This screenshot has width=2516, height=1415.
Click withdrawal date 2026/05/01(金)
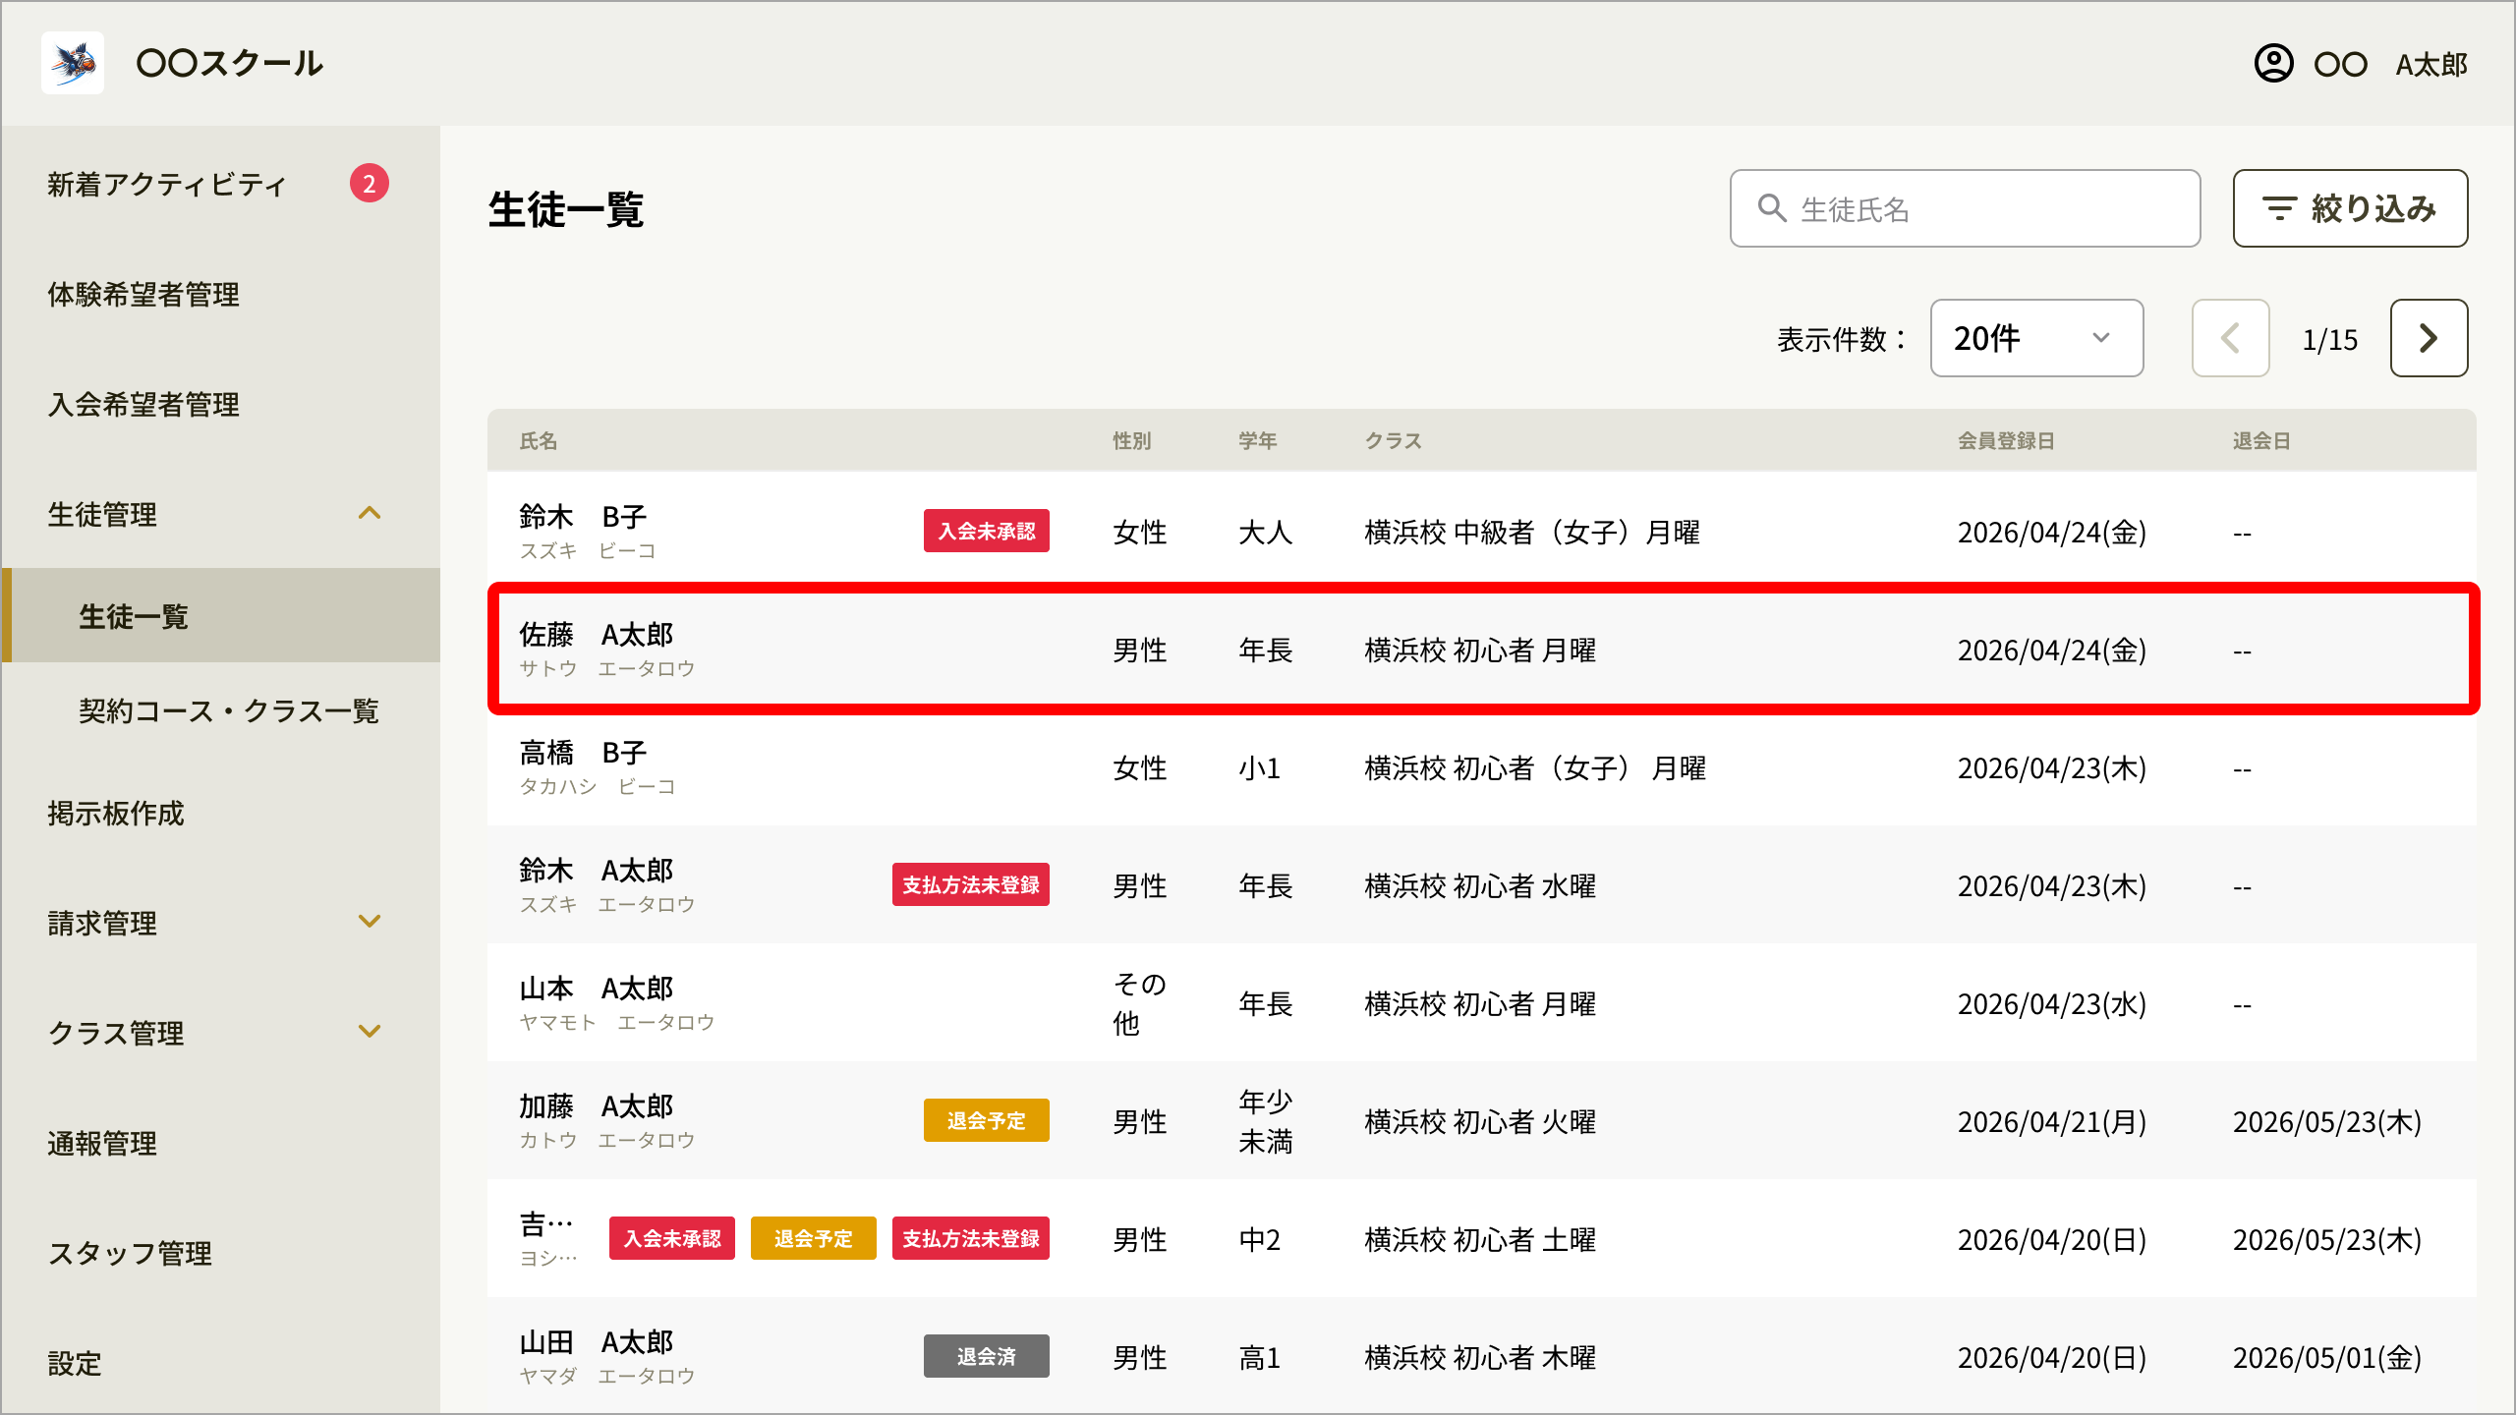(2327, 1357)
